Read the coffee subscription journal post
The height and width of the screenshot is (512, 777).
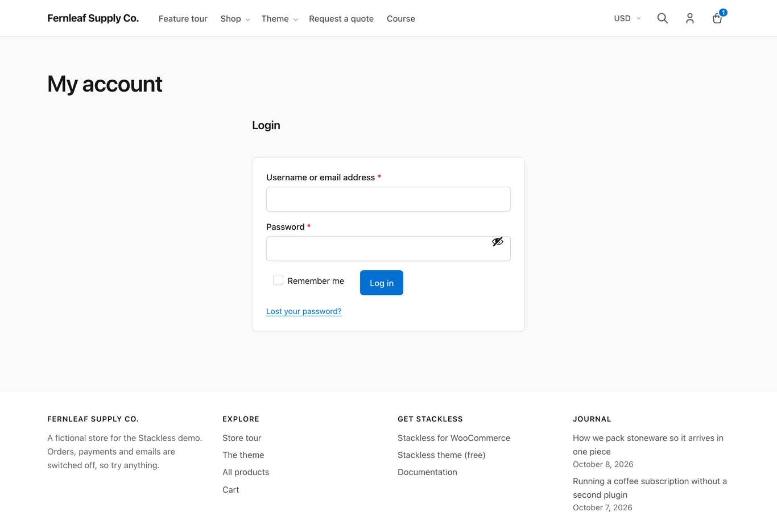[x=650, y=488]
